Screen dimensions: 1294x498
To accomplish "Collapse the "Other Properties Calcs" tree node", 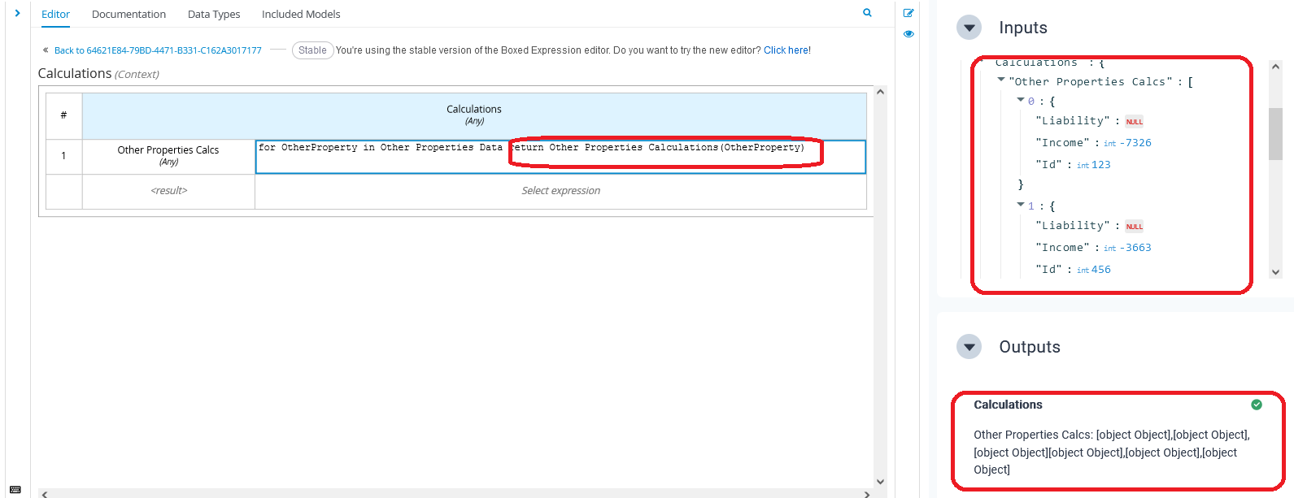I will coord(1001,80).
